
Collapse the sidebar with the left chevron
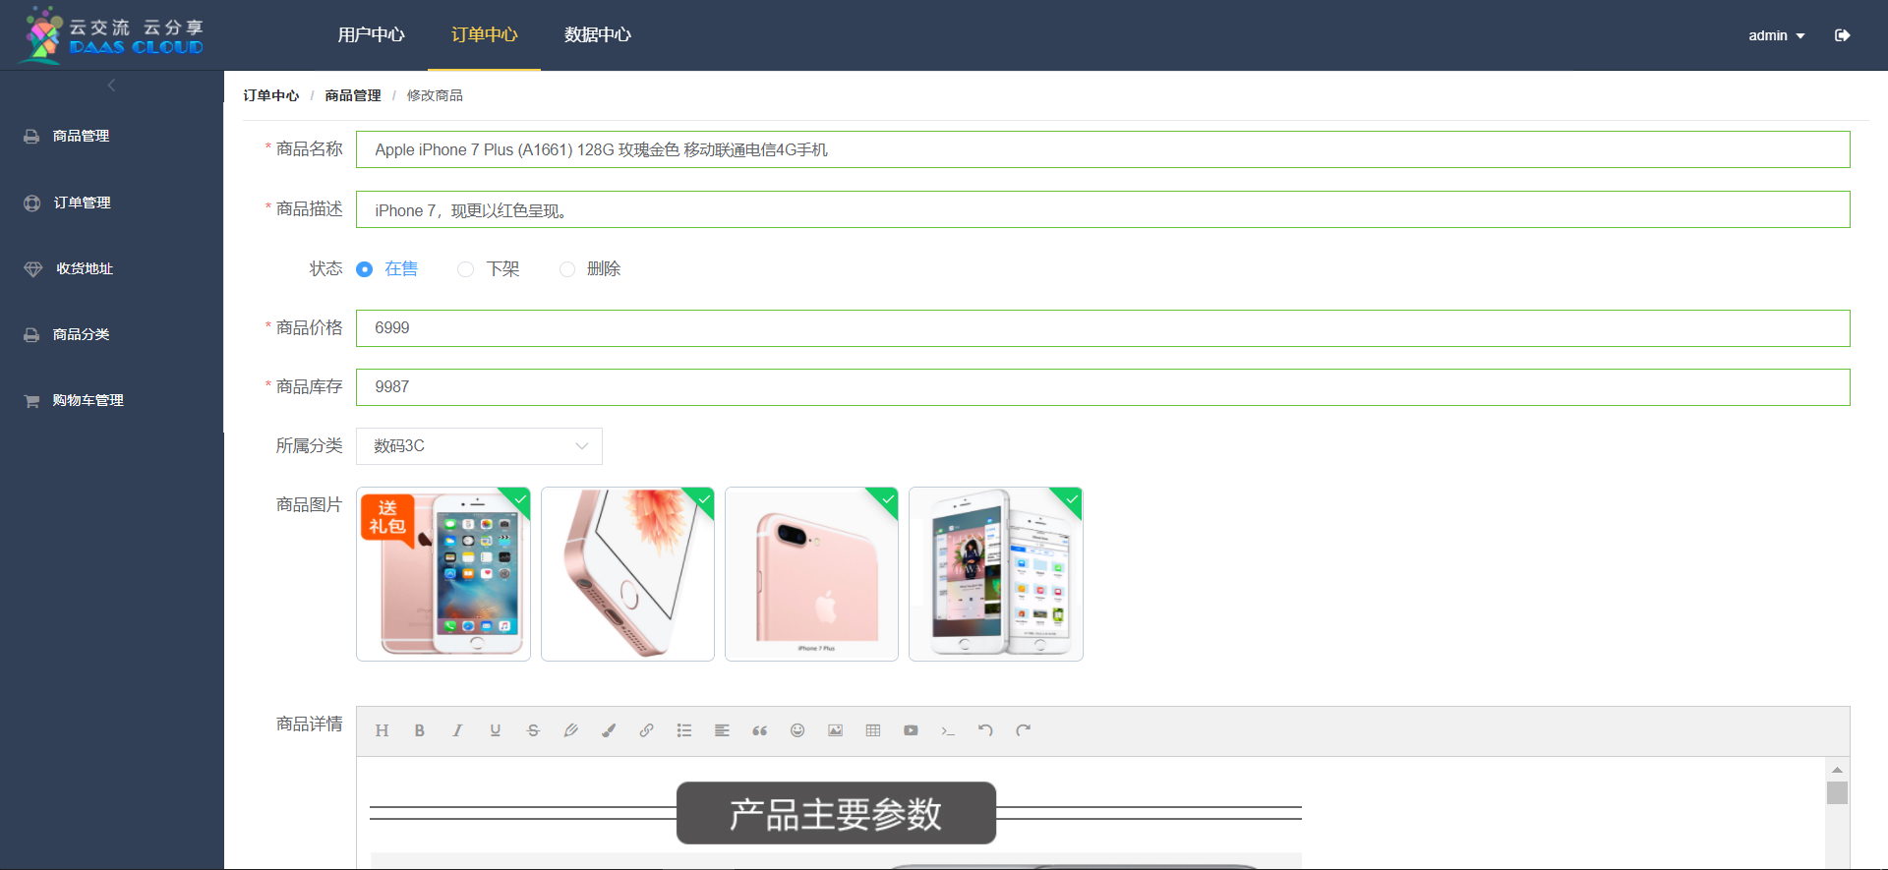tap(111, 86)
